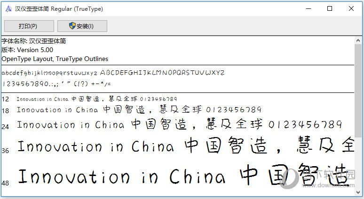Viewport: 364px width, 199px height.
Task: Click the scrollbar up arrow
Action: coord(358,40)
